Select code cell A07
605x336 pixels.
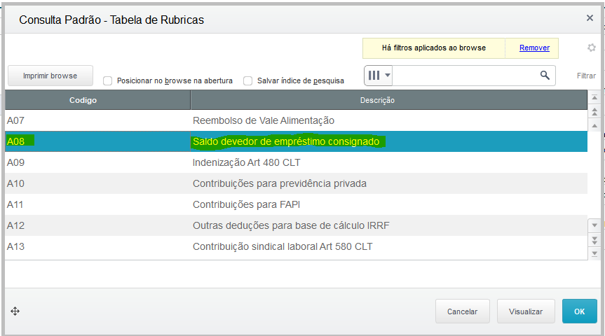97,120
